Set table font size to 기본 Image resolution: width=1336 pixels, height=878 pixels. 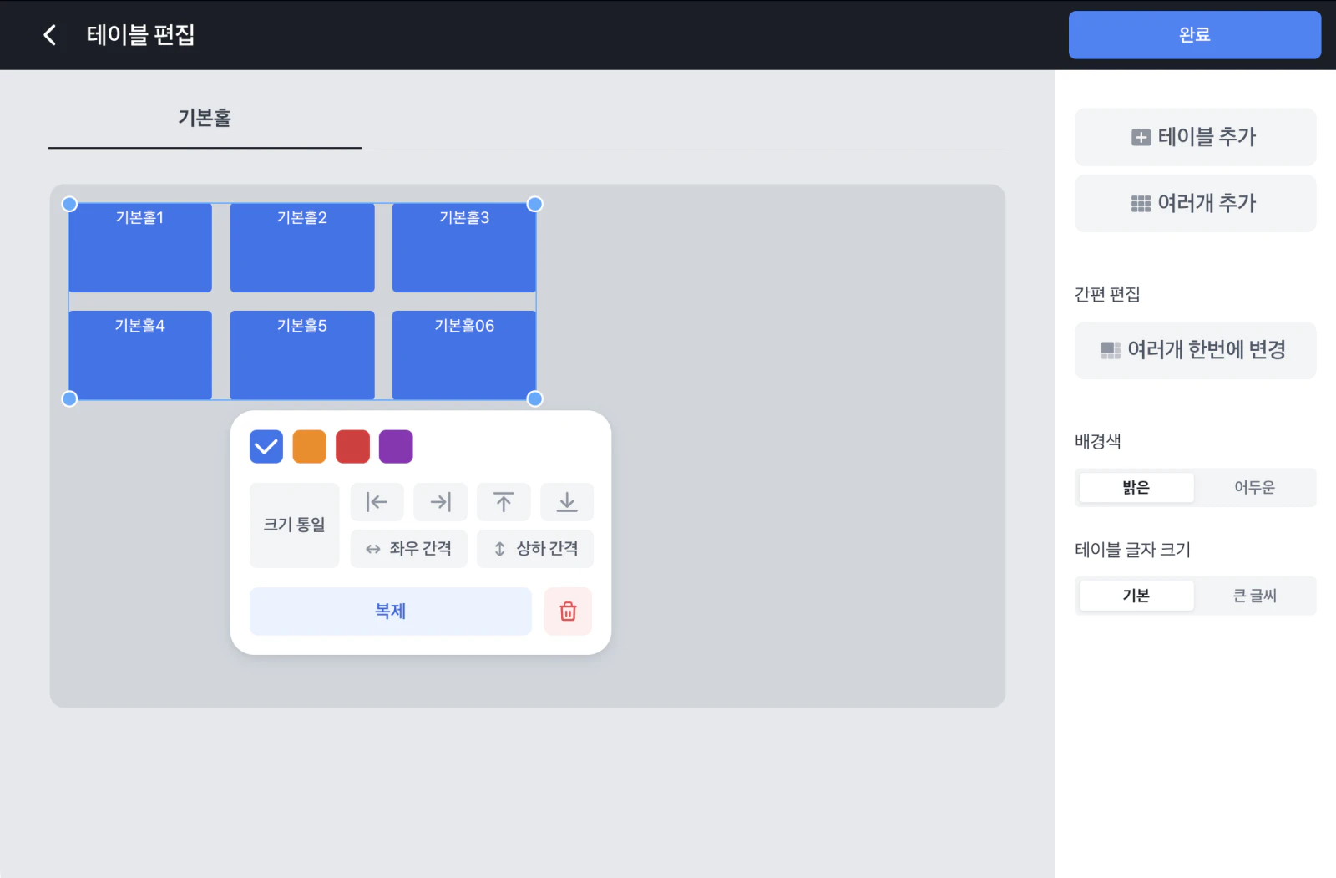click(1136, 596)
